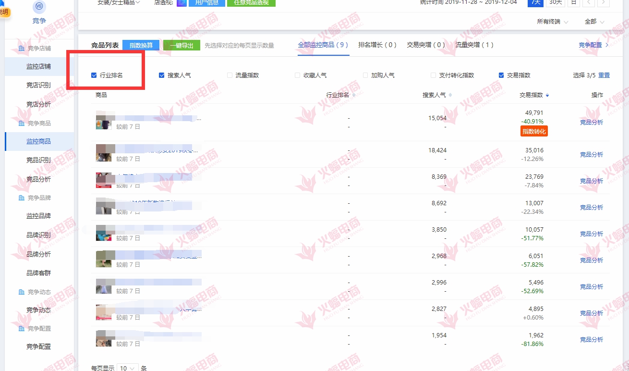Screen dimensions: 629x371
Task: Switch to 排名增长 (0) tab
Action: tap(377, 45)
